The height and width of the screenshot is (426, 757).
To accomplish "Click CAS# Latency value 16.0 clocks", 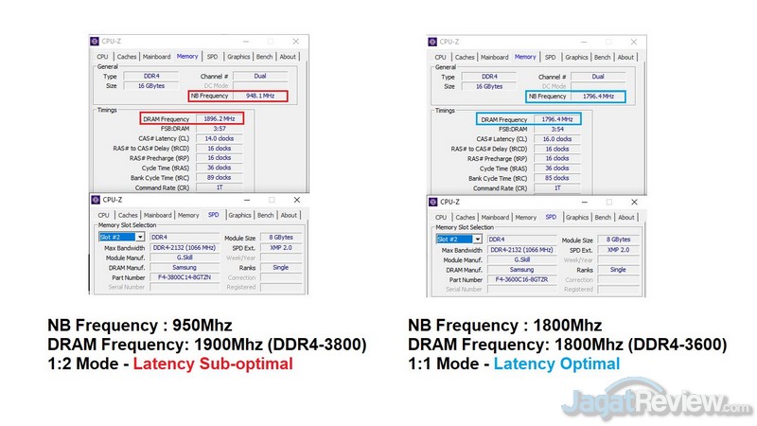I will (557, 139).
